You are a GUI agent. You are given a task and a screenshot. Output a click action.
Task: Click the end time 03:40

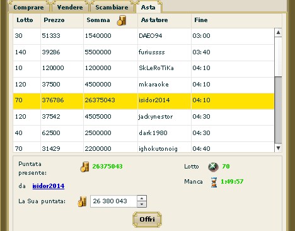201,52
